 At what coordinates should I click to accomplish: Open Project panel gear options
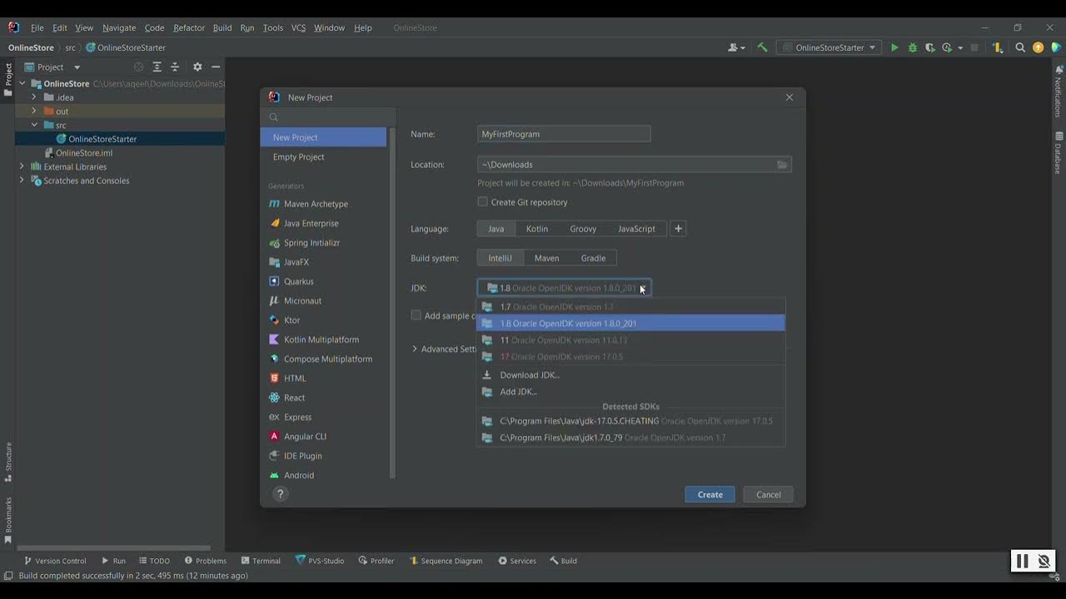(197, 67)
